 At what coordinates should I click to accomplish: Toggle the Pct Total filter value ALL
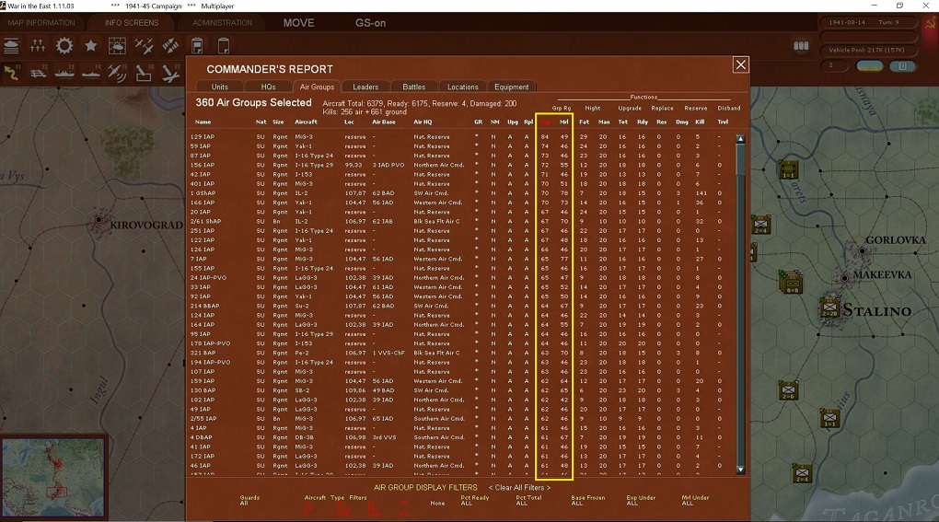pos(522,504)
